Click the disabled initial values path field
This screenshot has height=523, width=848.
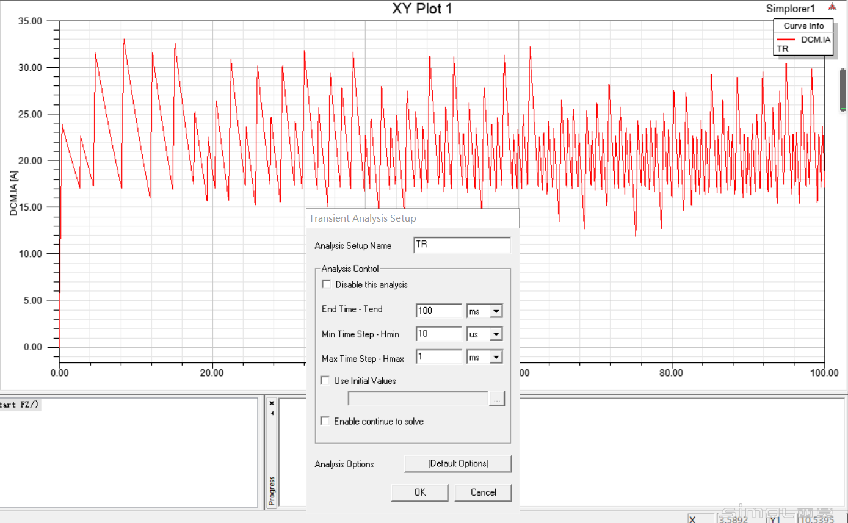point(418,399)
